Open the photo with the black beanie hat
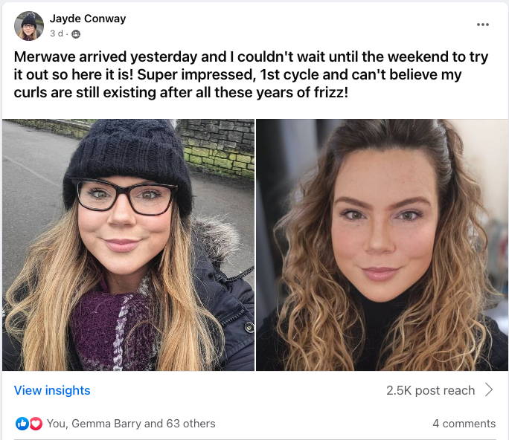The width and height of the screenshot is (509, 440). 128,245
